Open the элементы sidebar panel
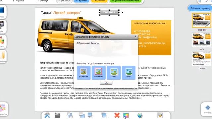Screen dimensions: 212x119 click(3, 109)
